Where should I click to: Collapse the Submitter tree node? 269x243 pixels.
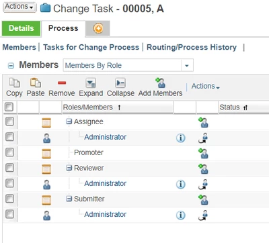(69, 199)
